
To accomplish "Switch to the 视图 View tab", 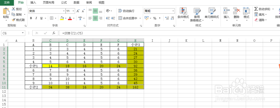I will coord(101,3).
